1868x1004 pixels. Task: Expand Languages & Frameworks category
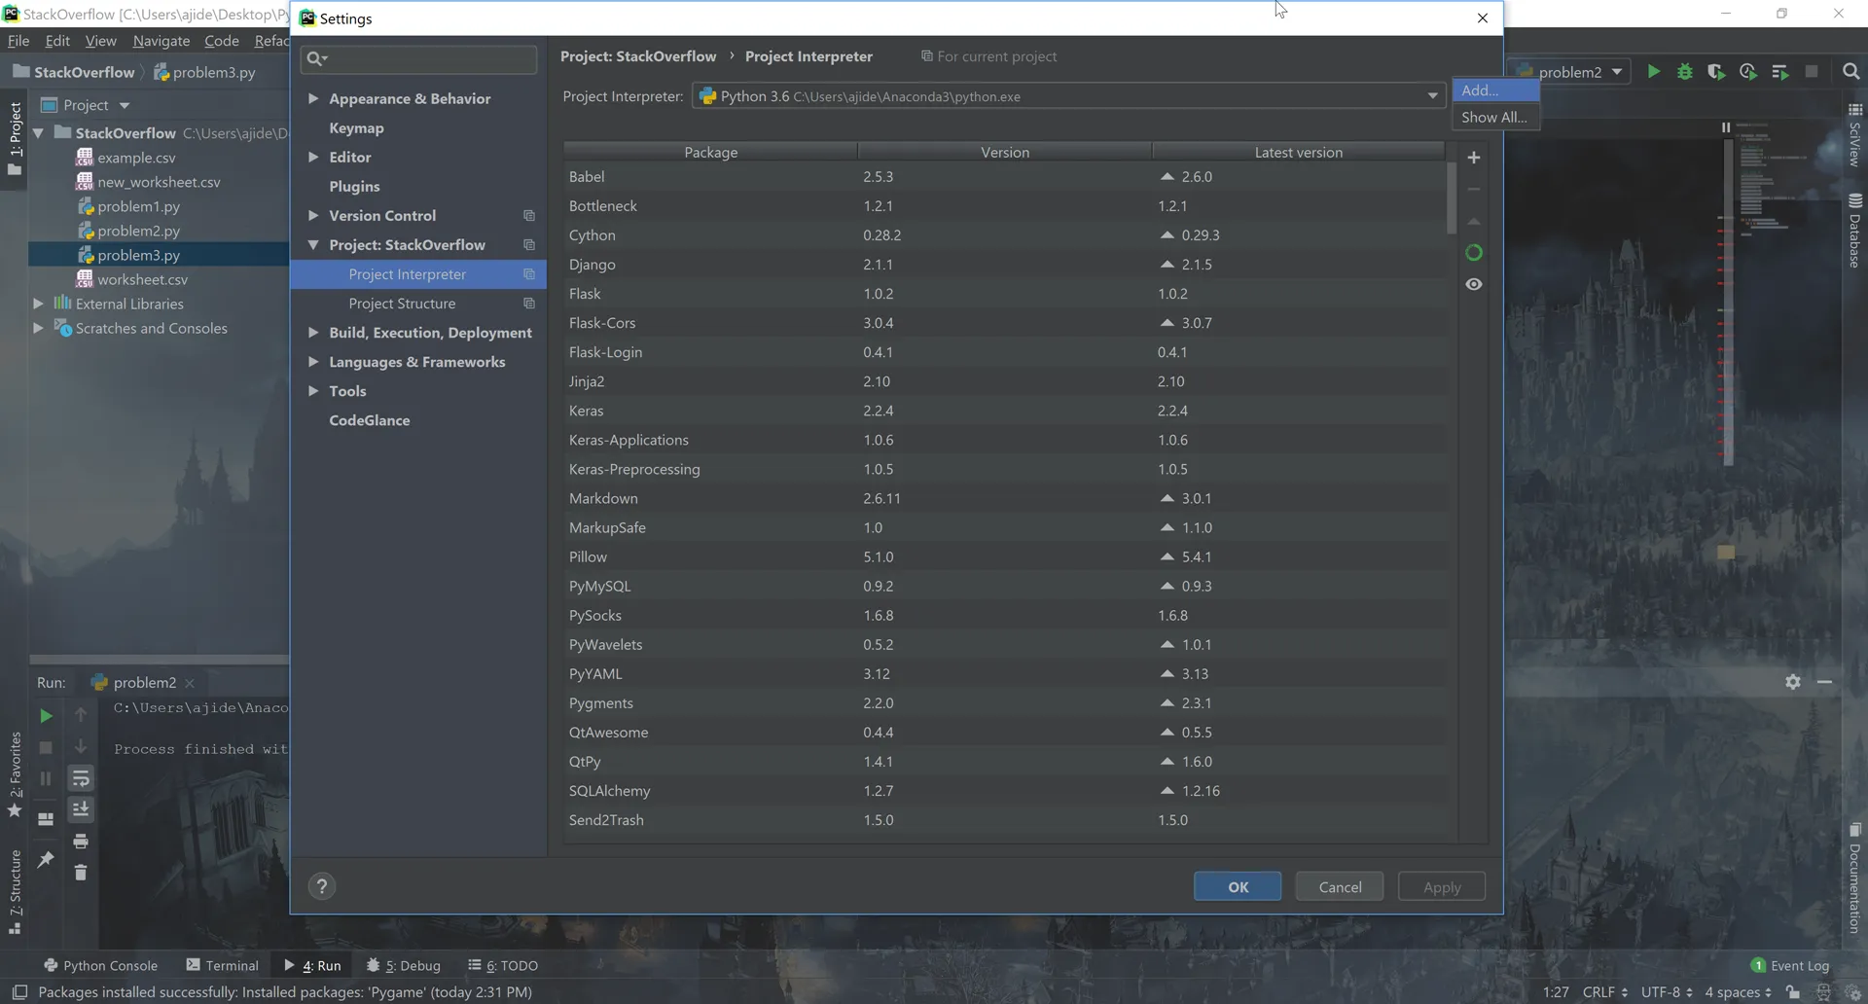313,361
